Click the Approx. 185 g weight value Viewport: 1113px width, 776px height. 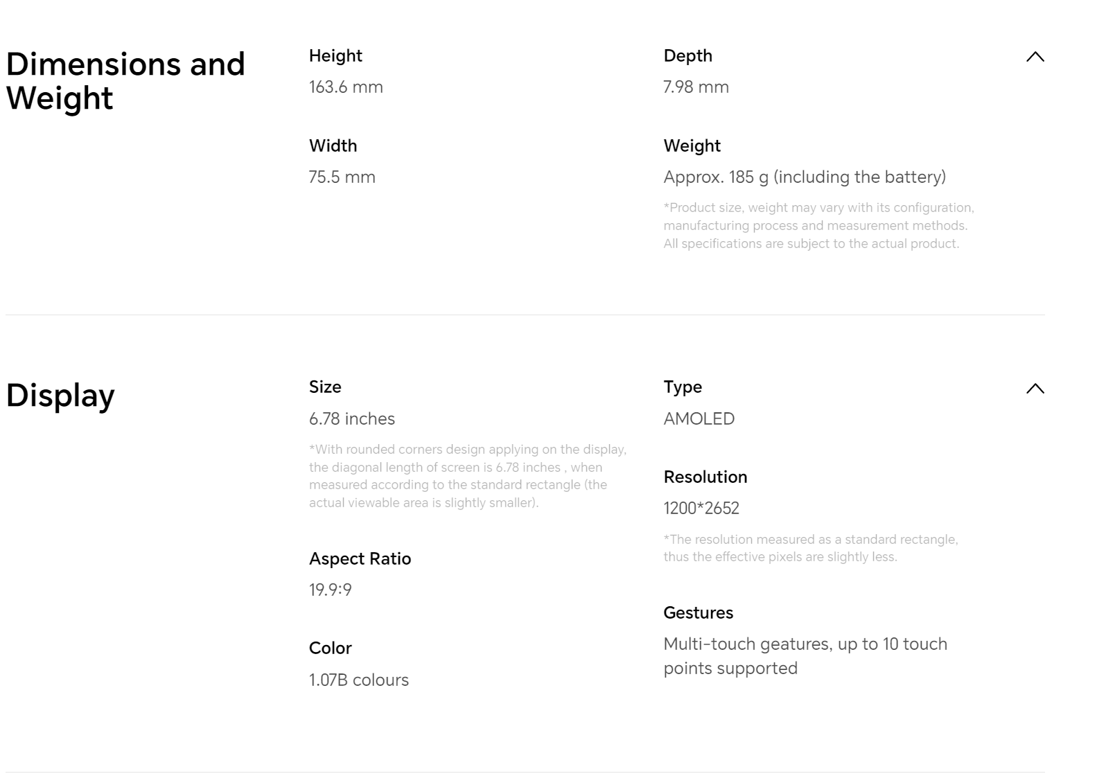coord(804,177)
